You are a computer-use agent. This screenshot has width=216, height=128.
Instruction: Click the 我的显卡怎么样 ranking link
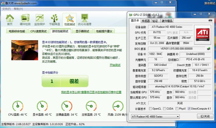91,92
